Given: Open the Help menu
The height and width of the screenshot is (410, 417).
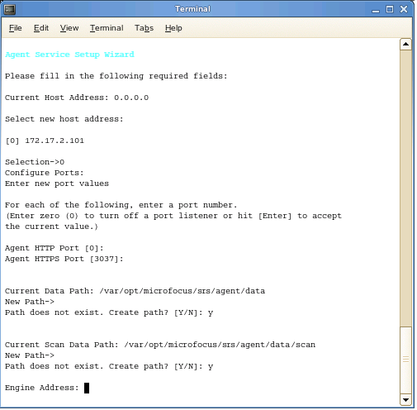Looking at the screenshot, I should 173,28.
